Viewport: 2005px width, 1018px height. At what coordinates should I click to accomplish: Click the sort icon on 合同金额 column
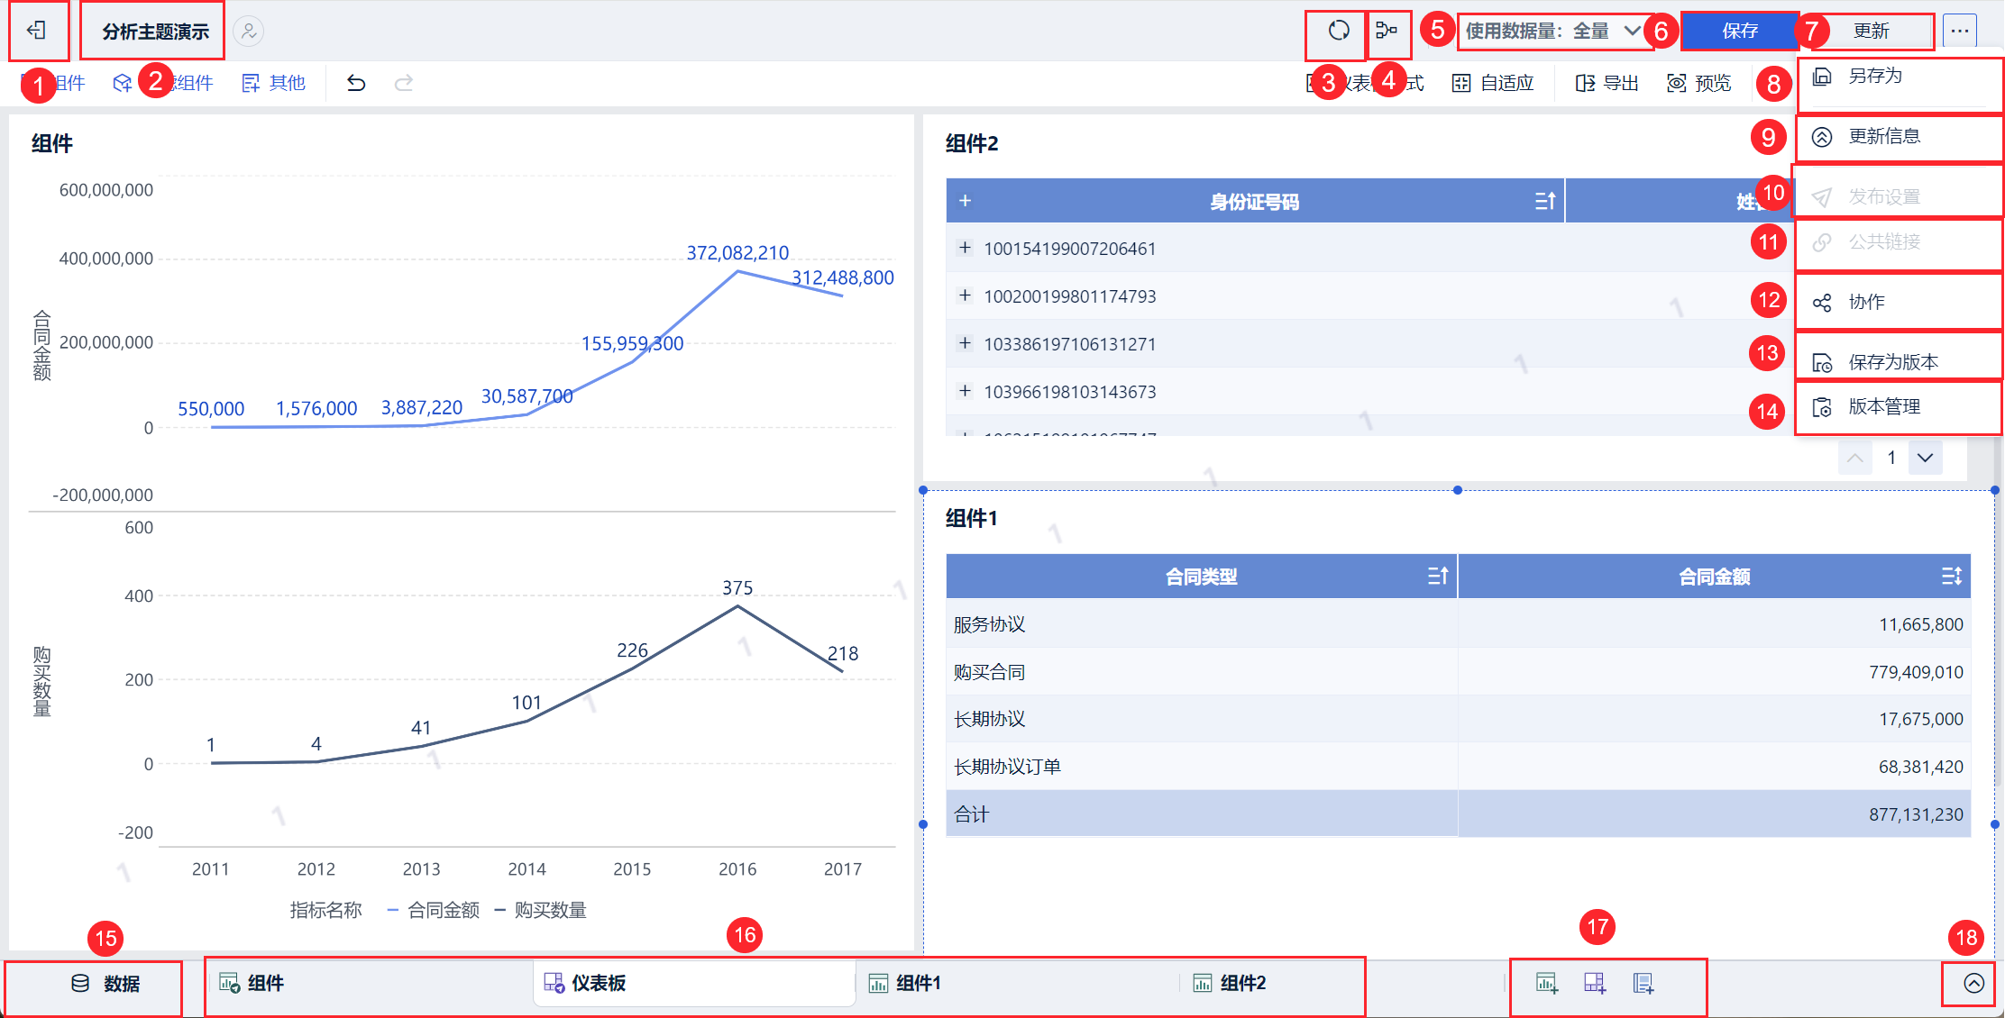1952,576
